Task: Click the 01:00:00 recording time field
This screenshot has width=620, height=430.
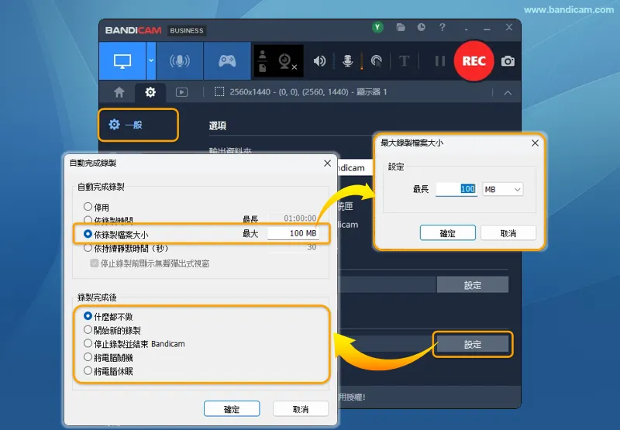Action: [x=293, y=218]
